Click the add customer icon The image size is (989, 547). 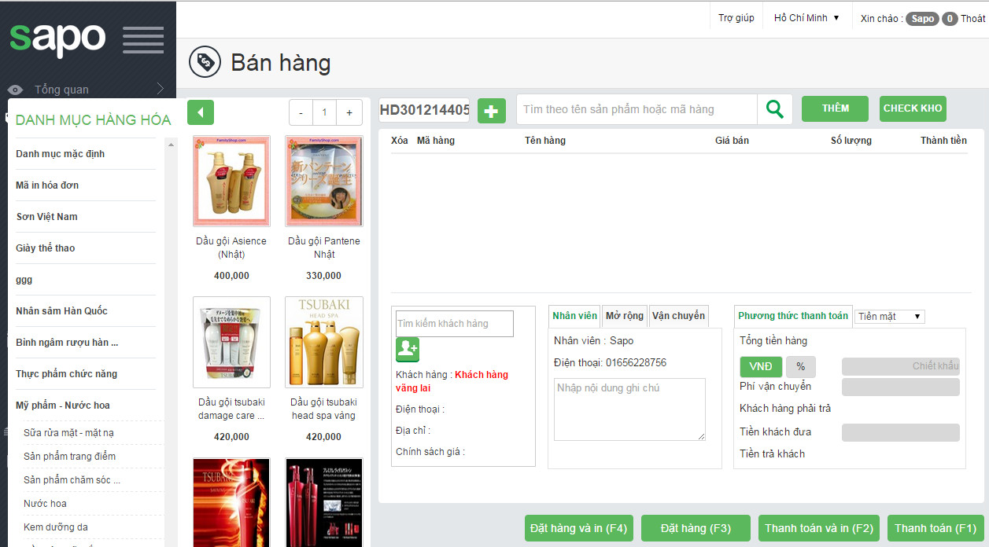408,350
